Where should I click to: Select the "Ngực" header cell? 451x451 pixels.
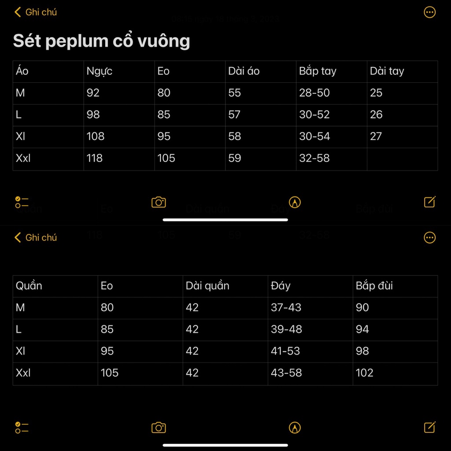(x=119, y=71)
